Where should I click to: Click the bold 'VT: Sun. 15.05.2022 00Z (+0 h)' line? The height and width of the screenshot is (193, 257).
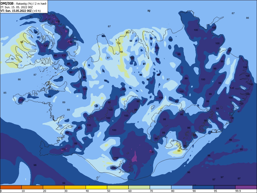coord(21,11)
